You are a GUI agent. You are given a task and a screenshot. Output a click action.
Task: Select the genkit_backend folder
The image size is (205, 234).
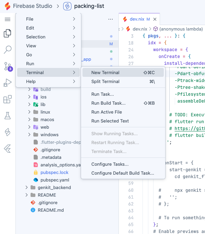(54, 187)
